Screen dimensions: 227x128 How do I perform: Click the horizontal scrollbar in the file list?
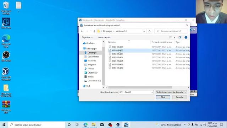coord(140,87)
